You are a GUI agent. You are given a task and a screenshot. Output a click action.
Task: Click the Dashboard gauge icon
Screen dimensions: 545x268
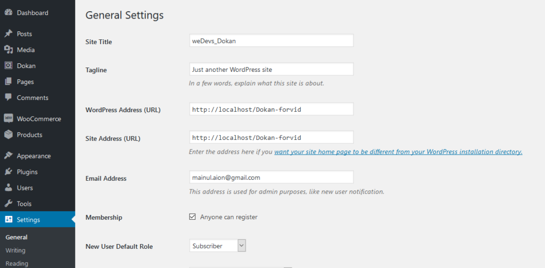[x=8, y=13]
